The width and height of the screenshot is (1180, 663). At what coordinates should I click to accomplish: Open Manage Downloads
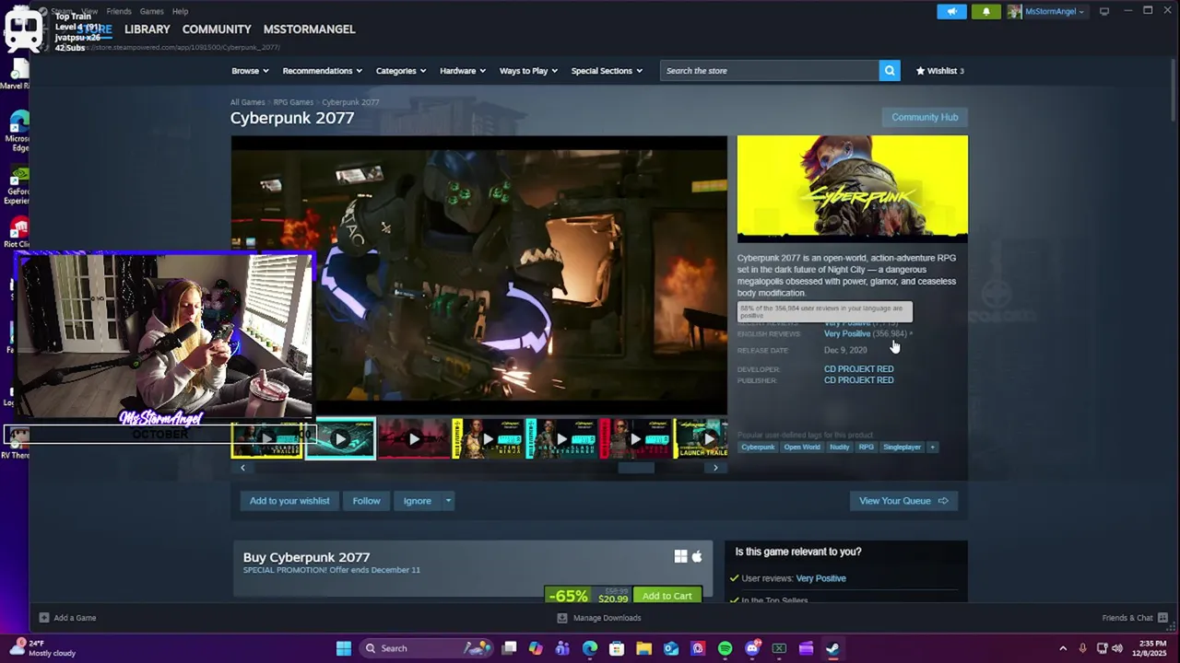[599, 618]
